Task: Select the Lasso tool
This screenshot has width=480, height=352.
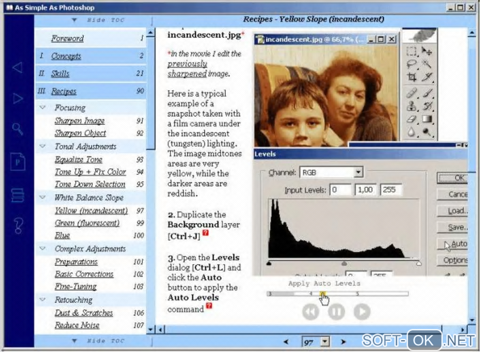Action: click(411, 63)
